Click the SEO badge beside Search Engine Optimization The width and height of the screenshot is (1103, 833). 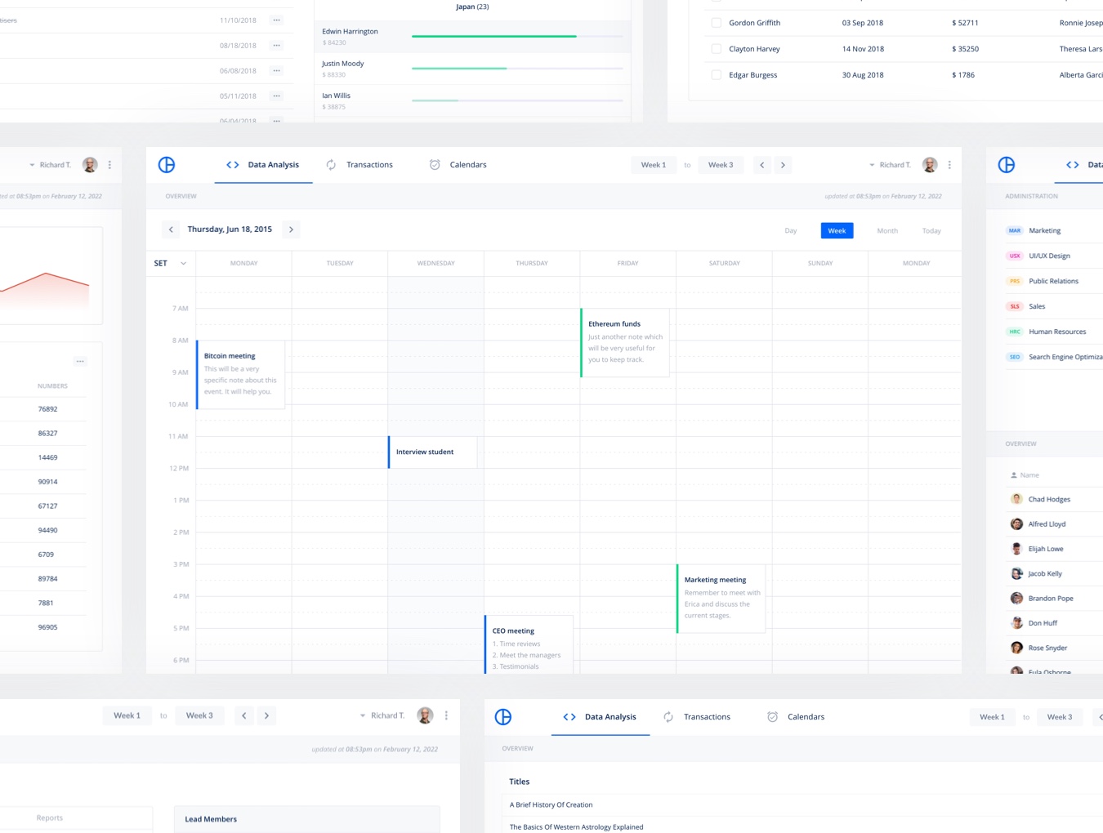pyautogui.click(x=1015, y=358)
